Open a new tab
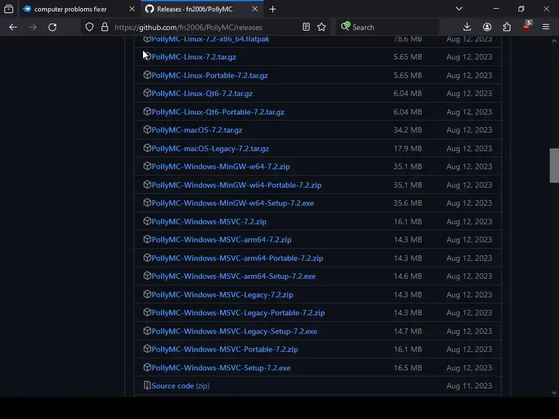The image size is (559, 419). tap(273, 9)
